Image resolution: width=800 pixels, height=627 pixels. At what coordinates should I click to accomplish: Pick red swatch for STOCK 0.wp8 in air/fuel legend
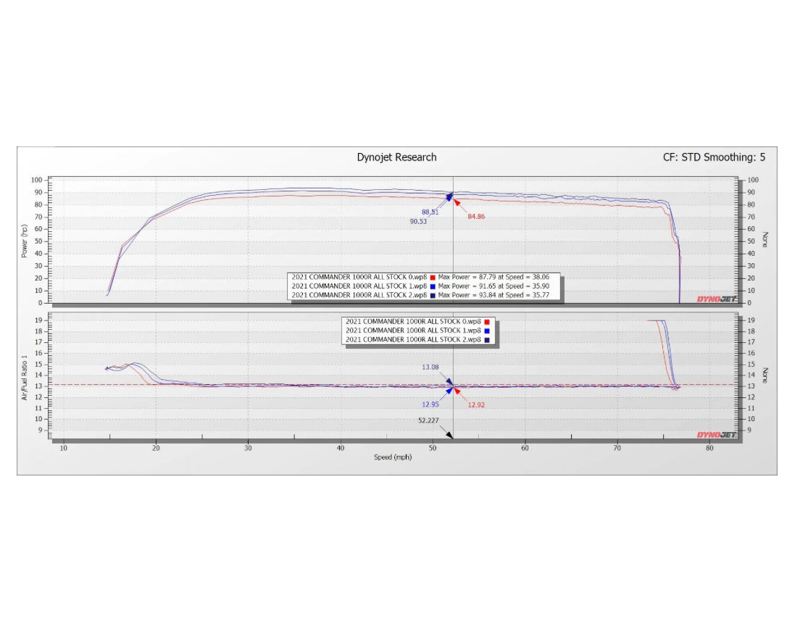click(x=487, y=321)
